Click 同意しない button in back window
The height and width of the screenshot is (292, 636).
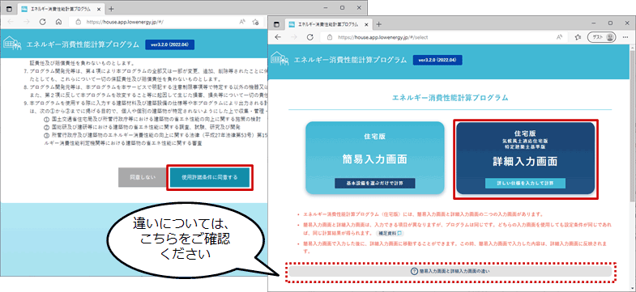(x=143, y=177)
